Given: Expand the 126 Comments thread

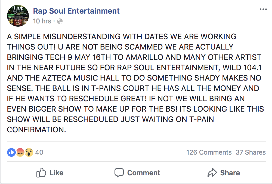Looking at the screenshot, I should 209,152.
